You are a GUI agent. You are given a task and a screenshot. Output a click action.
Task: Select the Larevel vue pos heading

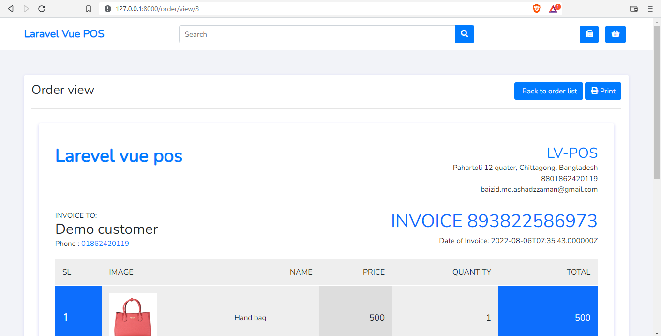(119, 156)
